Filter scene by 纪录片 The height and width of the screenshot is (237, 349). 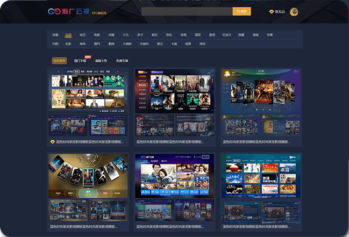pyautogui.click(x=226, y=35)
